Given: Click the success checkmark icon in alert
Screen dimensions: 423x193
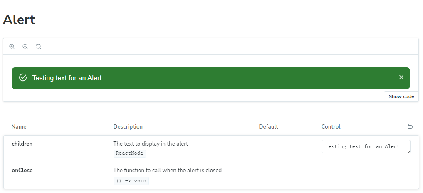Looking at the screenshot, I should click(23, 78).
